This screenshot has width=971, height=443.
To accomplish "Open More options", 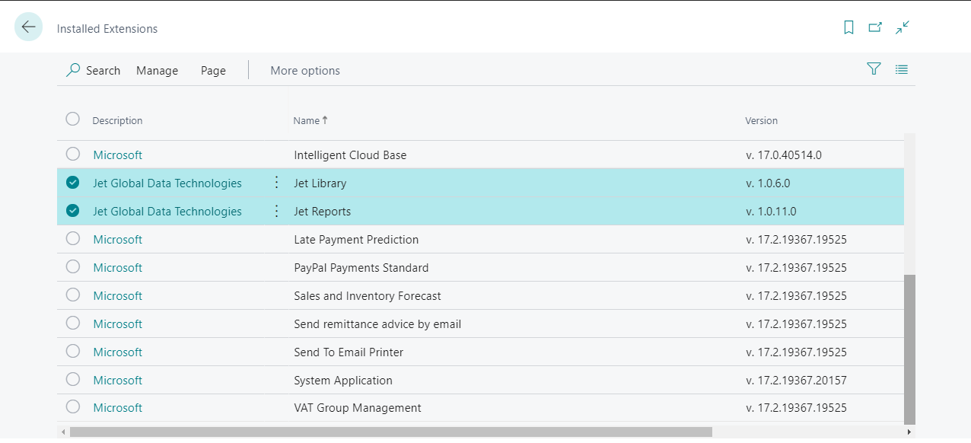I will [305, 70].
